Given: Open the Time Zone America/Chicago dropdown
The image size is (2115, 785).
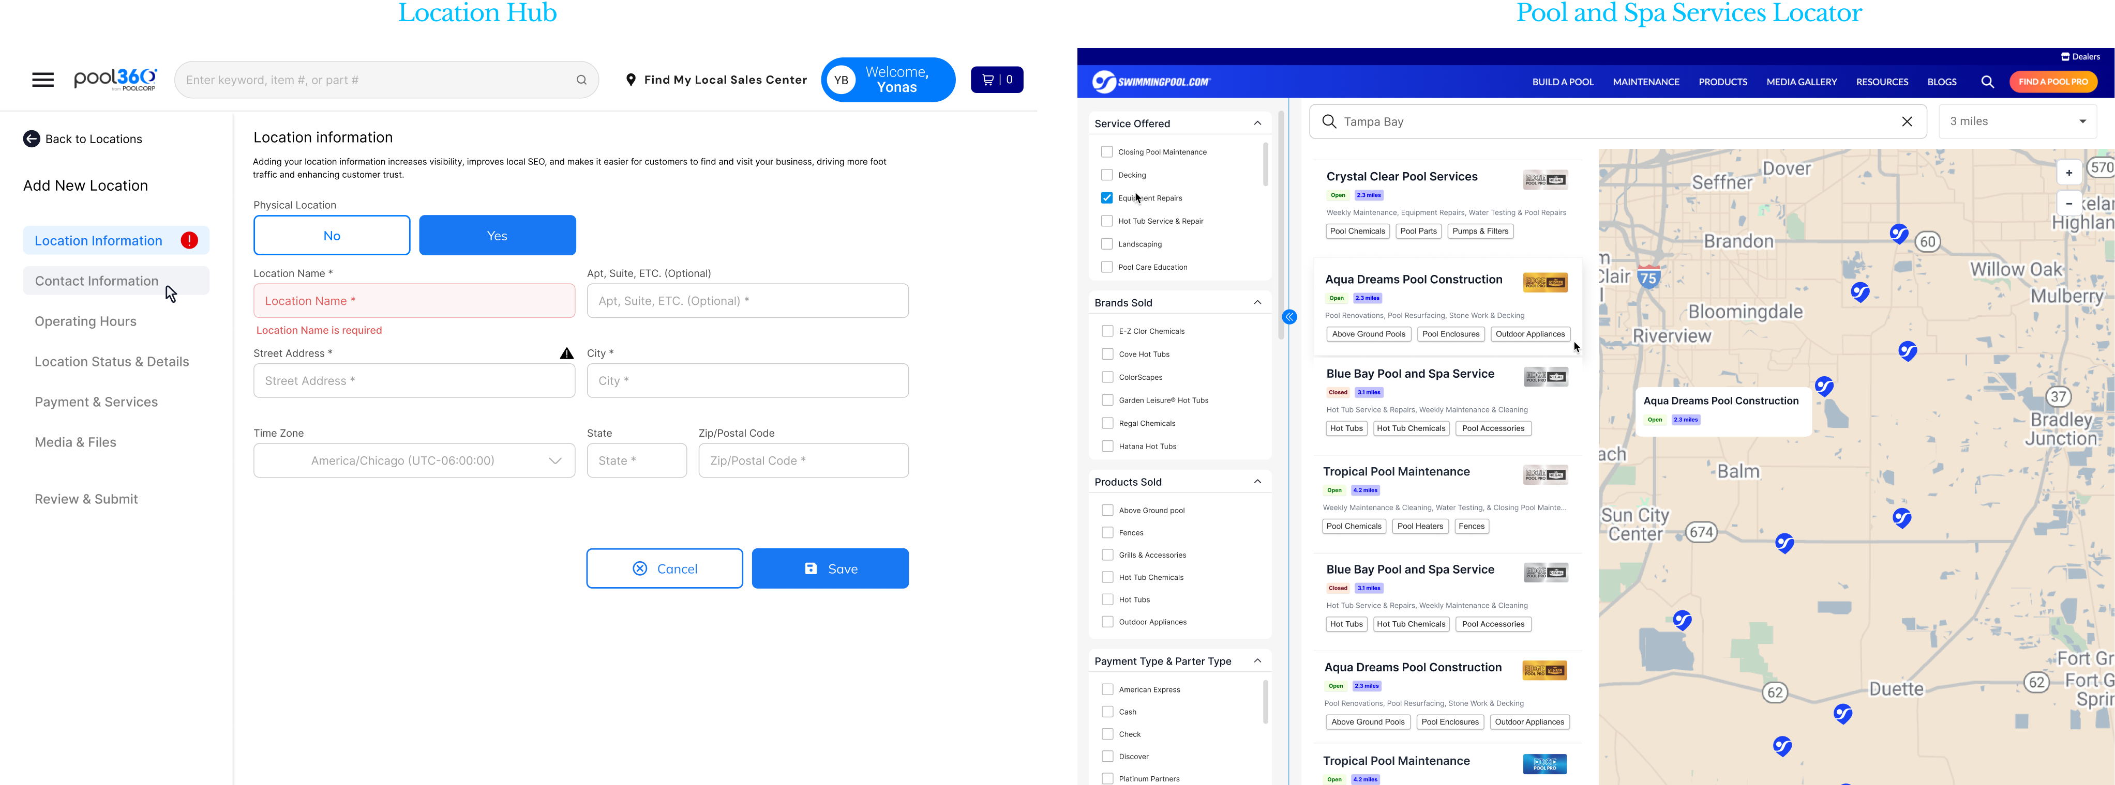Looking at the screenshot, I should (x=414, y=461).
